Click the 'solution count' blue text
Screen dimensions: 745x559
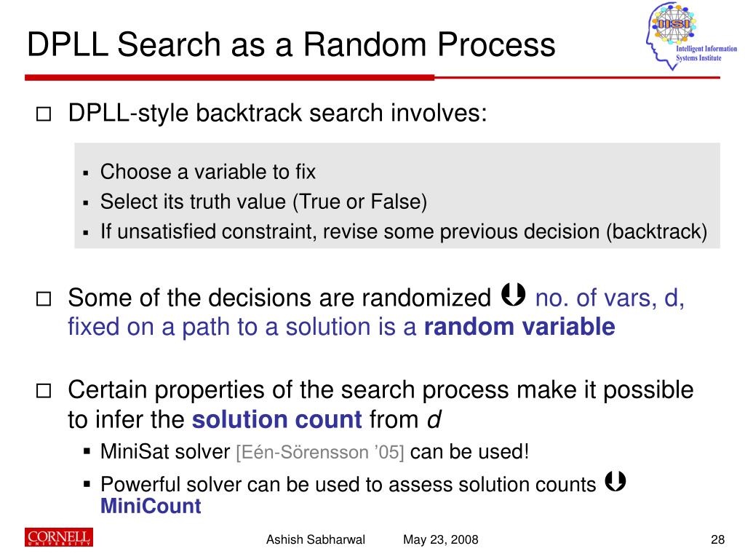coord(277,419)
